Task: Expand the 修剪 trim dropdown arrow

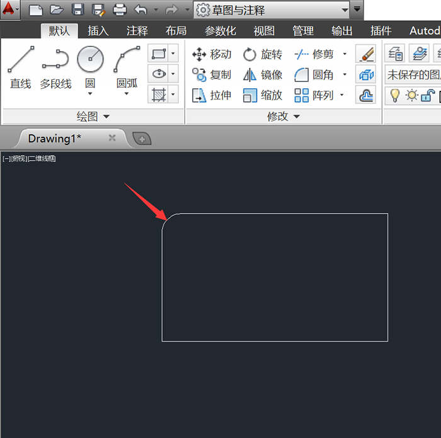Action: click(345, 54)
